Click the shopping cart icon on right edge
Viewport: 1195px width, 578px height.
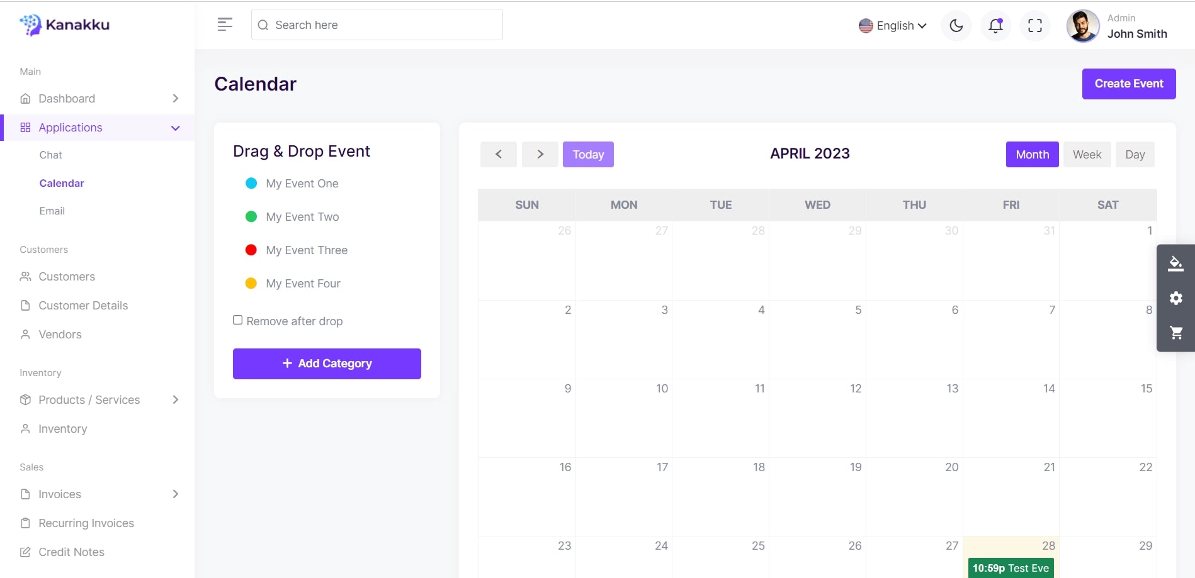coord(1175,333)
